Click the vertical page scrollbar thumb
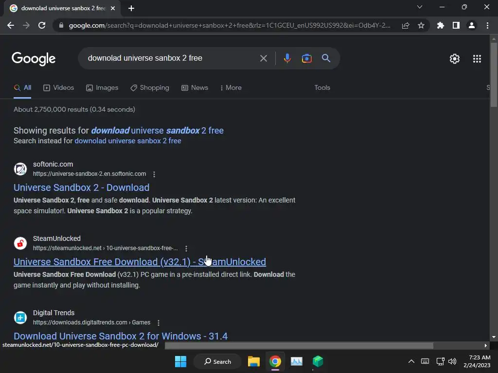This screenshot has width=498, height=373. [494, 75]
